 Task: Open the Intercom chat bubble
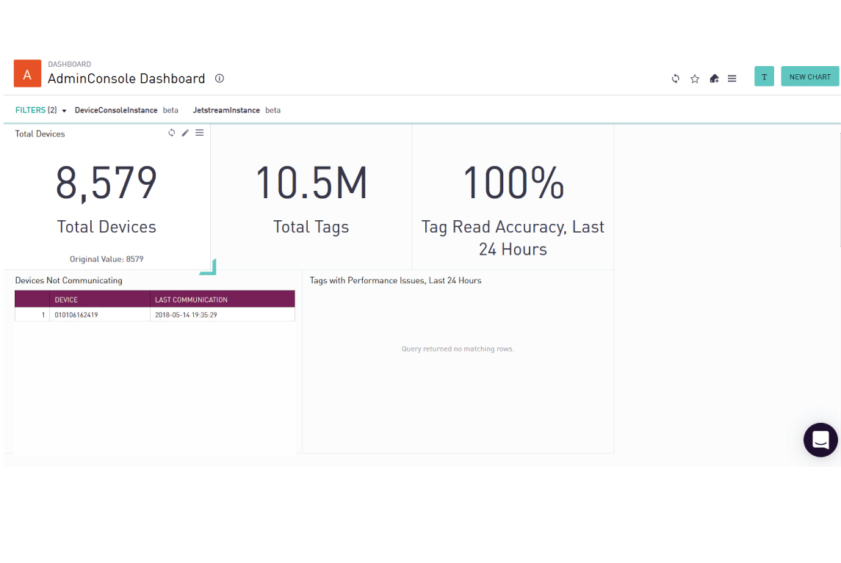coord(820,440)
